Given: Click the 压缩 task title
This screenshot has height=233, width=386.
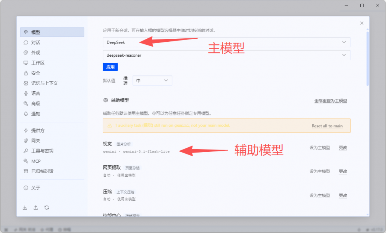Looking at the screenshot, I should click(x=107, y=192).
